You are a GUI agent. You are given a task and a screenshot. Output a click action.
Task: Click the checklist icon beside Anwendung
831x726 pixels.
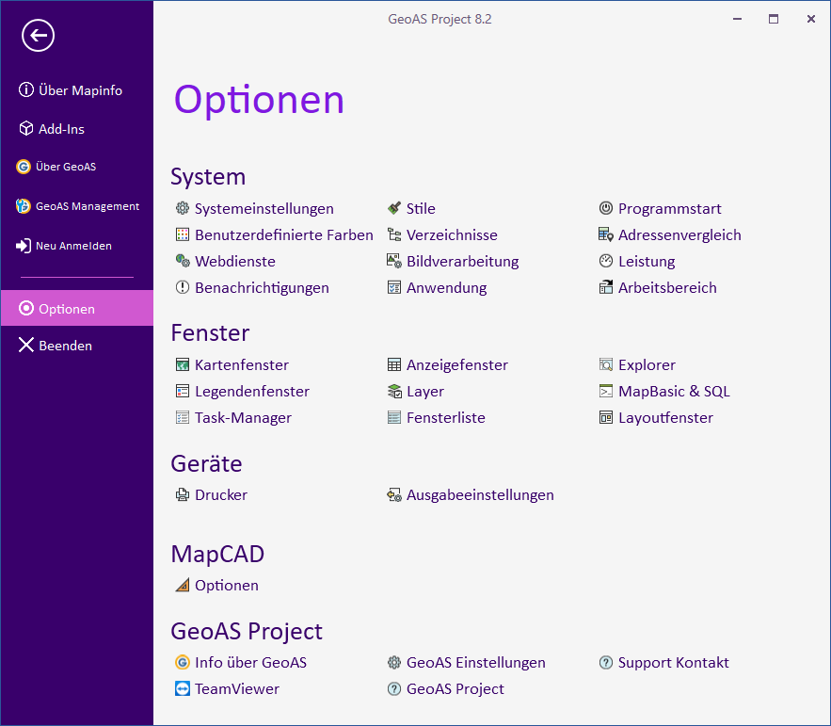point(393,287)
